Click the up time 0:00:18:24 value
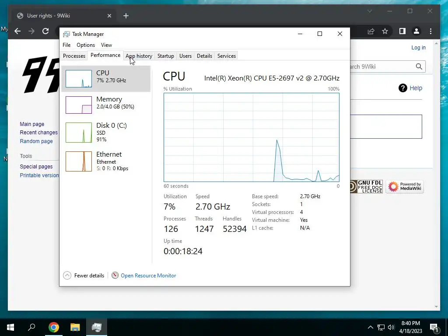The height and width of the screenshot is (336, 448). pyautogui.click(x=183, y=251)
